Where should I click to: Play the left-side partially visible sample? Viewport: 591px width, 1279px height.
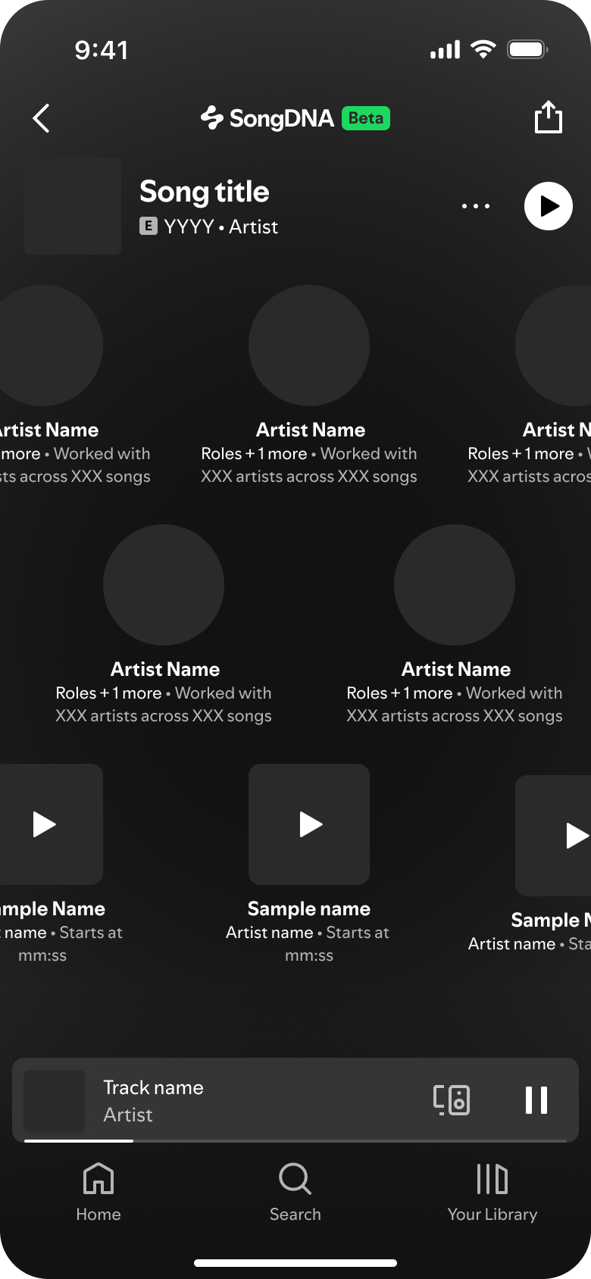pyautogui.click(x=45, y=824)
